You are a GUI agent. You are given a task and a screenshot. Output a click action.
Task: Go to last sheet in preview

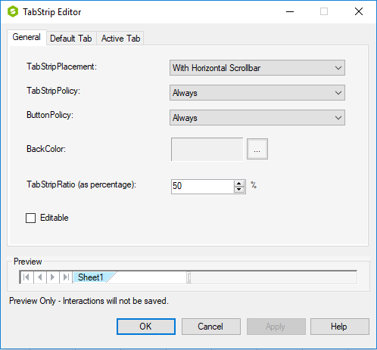tap(66, 277)
